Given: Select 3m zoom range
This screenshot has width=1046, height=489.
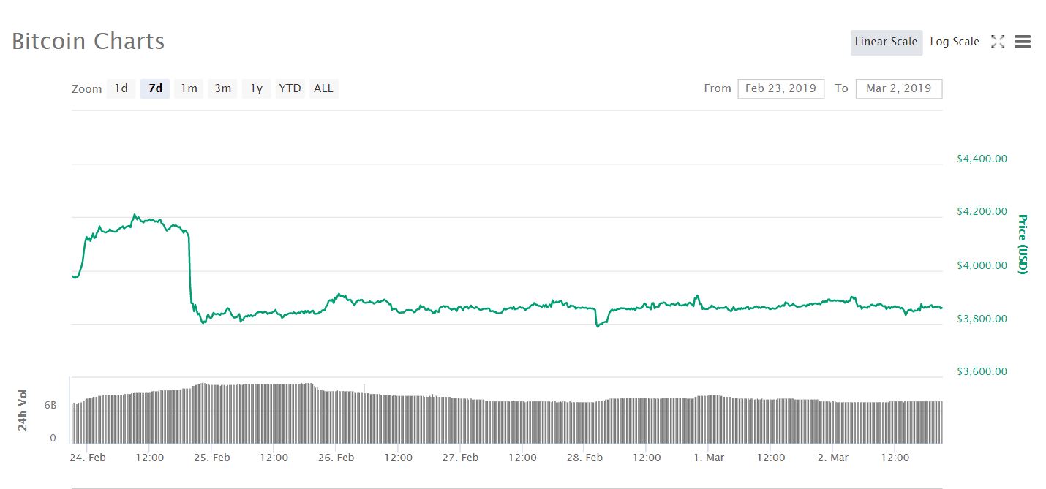Looking at the screenshot, I should (222, 88).
